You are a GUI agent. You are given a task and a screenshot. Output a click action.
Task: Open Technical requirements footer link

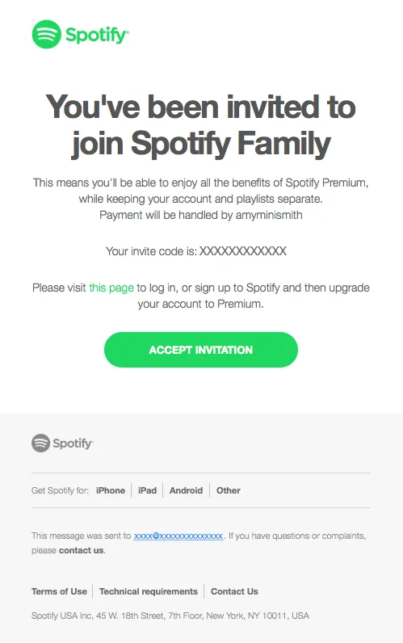[x=149, y=591]
